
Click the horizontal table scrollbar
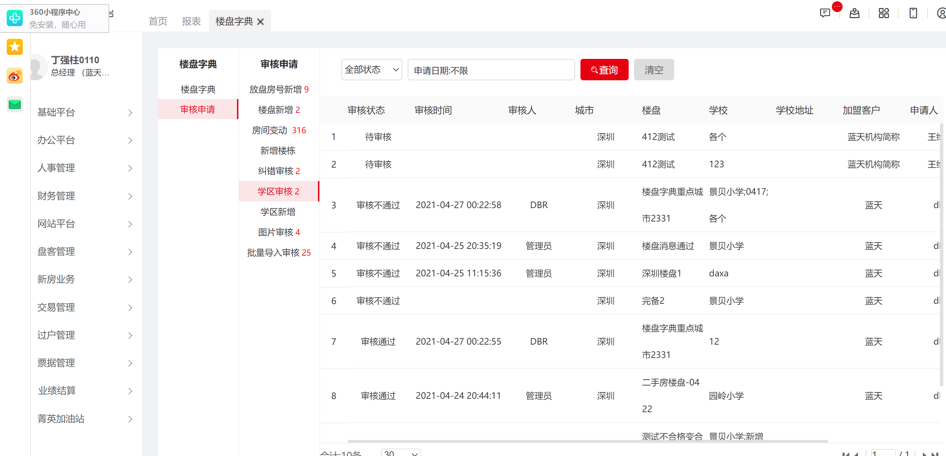tap(587, 441)
